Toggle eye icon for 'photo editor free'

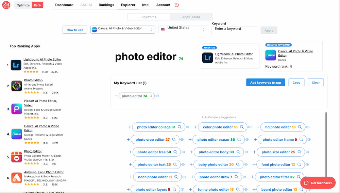coord(183,152)
